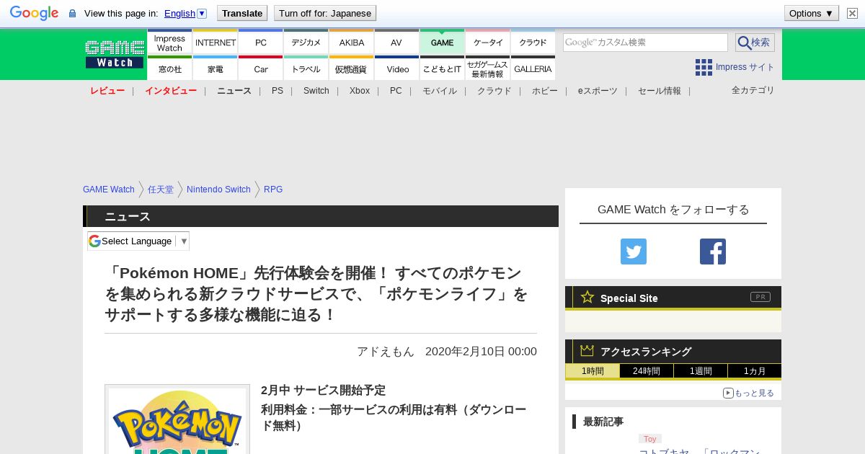Open the ホビー category
Screen dimensions: 865x454
point(545,91)
